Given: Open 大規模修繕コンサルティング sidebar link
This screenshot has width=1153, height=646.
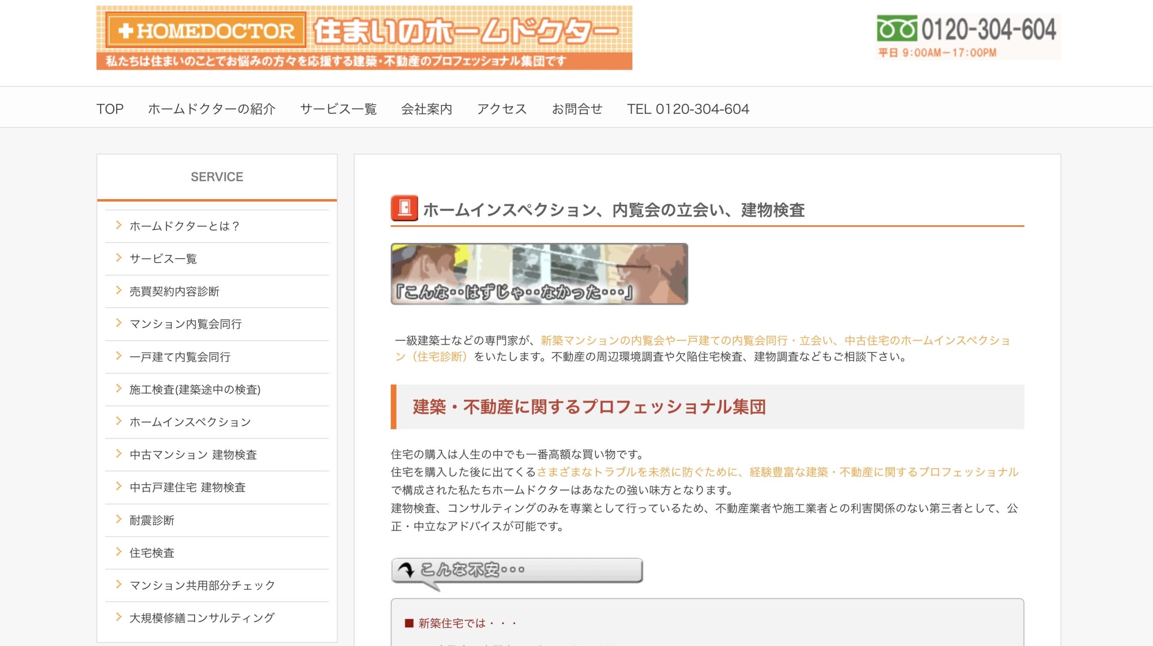Looking at the screenshot, I should point(202,618).
